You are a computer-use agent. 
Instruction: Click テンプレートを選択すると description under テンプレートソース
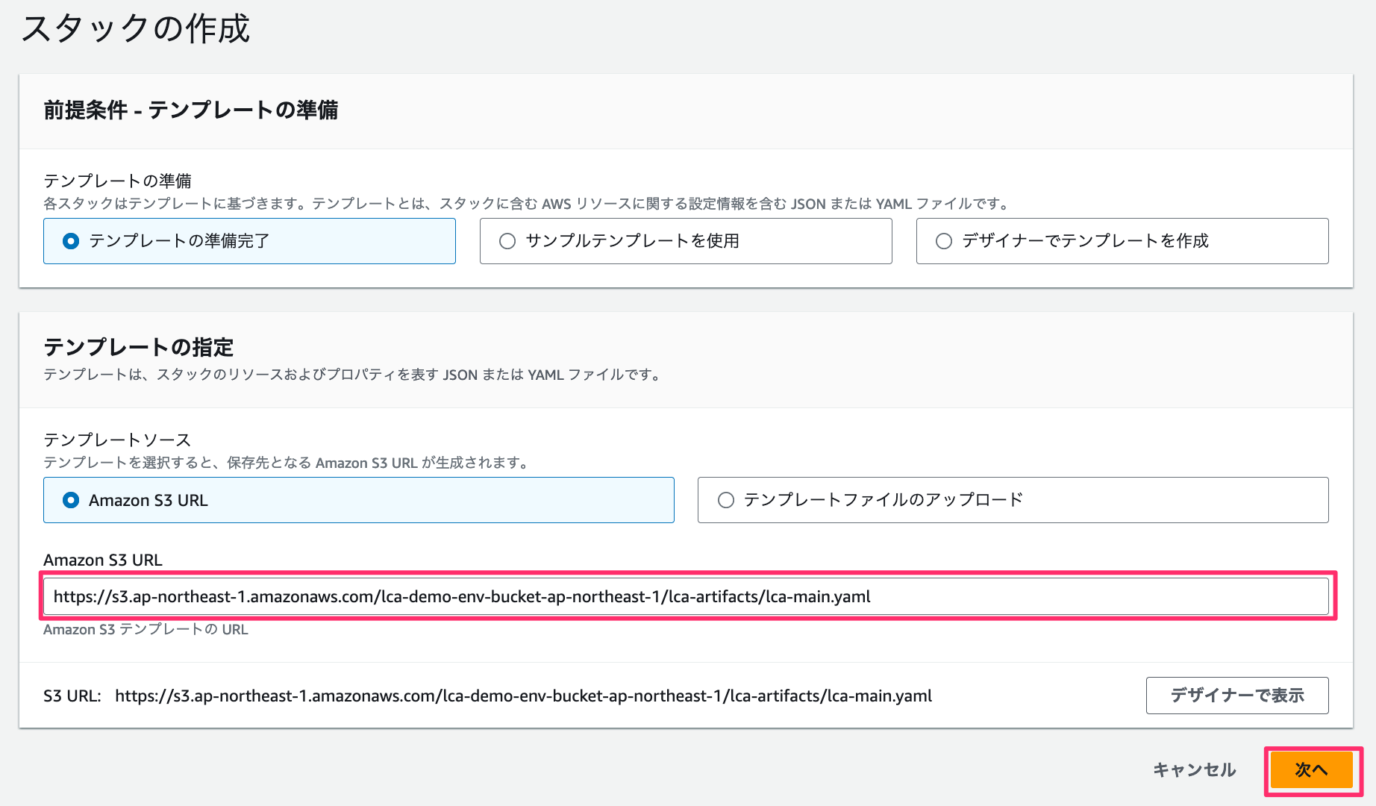coord(287,463)
